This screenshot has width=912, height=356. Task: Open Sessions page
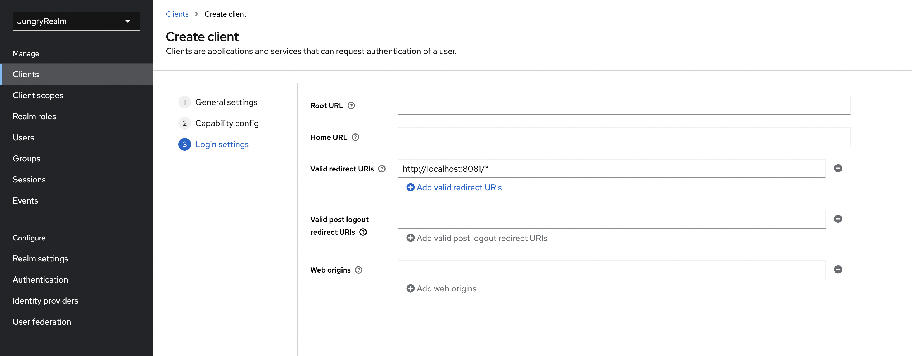coord(77,179)
